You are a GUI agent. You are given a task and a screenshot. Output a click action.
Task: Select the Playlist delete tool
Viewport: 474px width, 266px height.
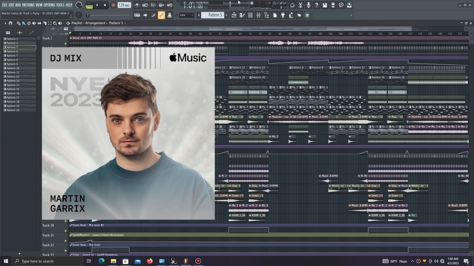tap(29, 23)
